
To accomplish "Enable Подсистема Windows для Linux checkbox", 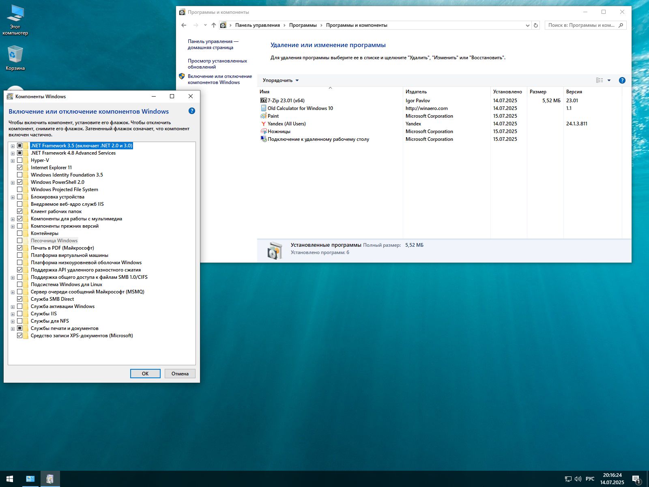I will pyautogui.click(x=19, y=284).
